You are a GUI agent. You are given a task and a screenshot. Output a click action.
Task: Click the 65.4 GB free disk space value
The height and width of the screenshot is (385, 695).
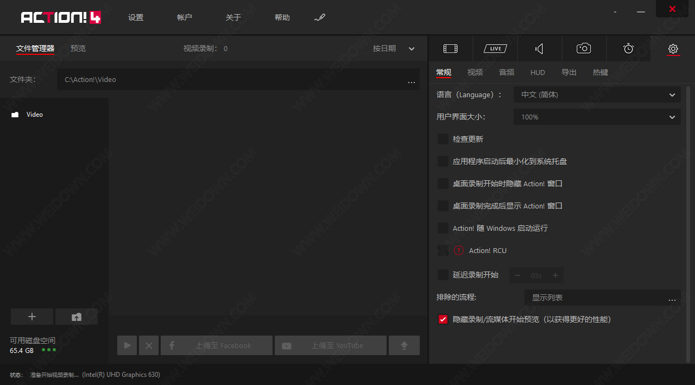(x=22, y=350)
